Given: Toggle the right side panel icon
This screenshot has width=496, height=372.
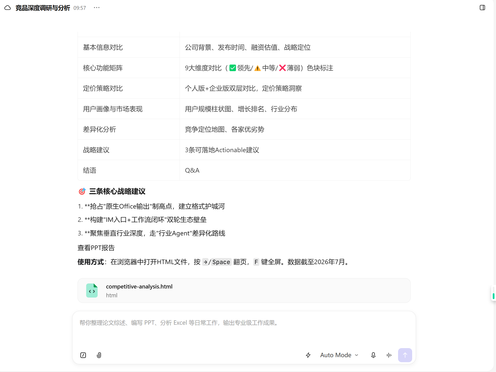Looking at the screenshot, I should 482,8.
